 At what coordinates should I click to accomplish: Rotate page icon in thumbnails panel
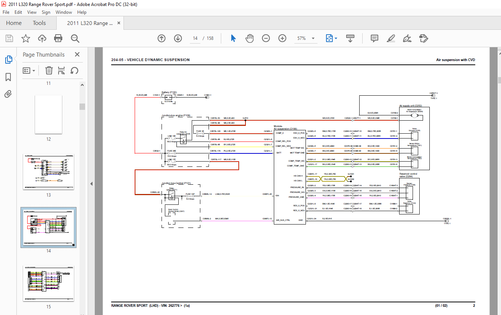(x=74, y=70)
